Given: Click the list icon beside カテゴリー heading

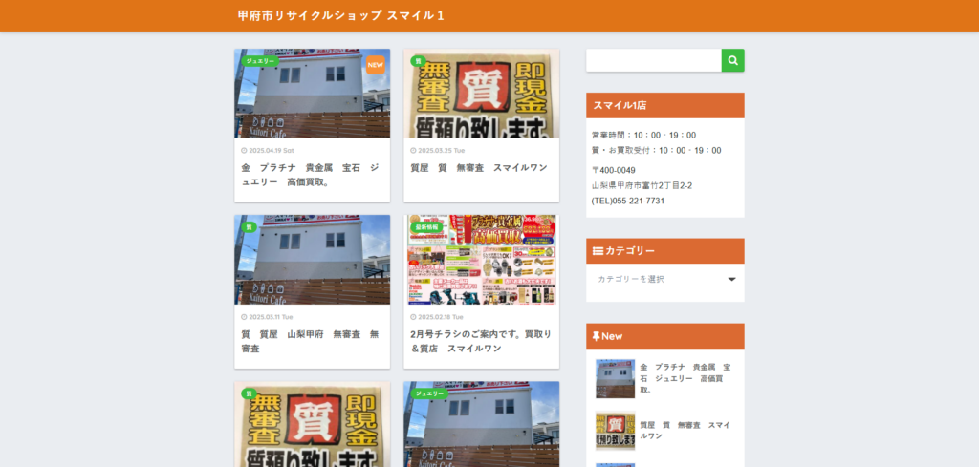Looking at the screenshot, I should [598, 251].
